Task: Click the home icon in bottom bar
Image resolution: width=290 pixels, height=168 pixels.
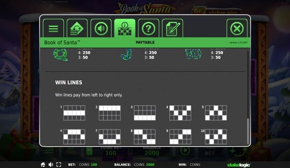Action: pos(43,165)
